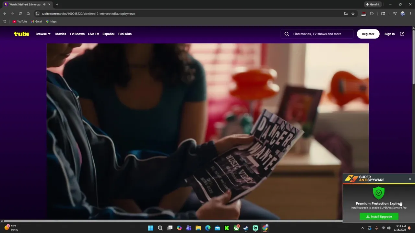Open Chrome extensions puzzle icon

(x=372, y=14)
